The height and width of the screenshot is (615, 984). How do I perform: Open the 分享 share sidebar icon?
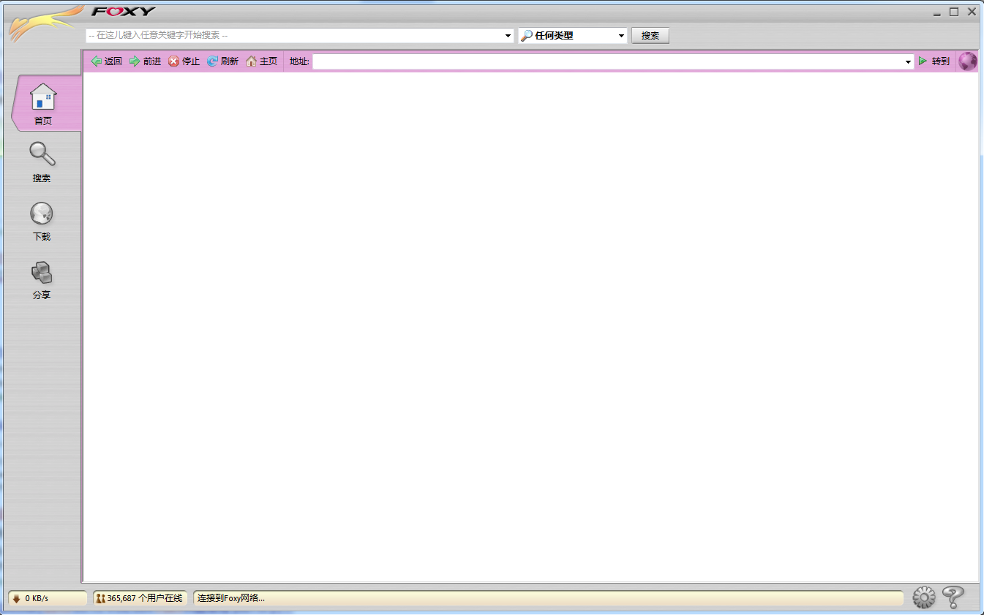tap(42, 279)
